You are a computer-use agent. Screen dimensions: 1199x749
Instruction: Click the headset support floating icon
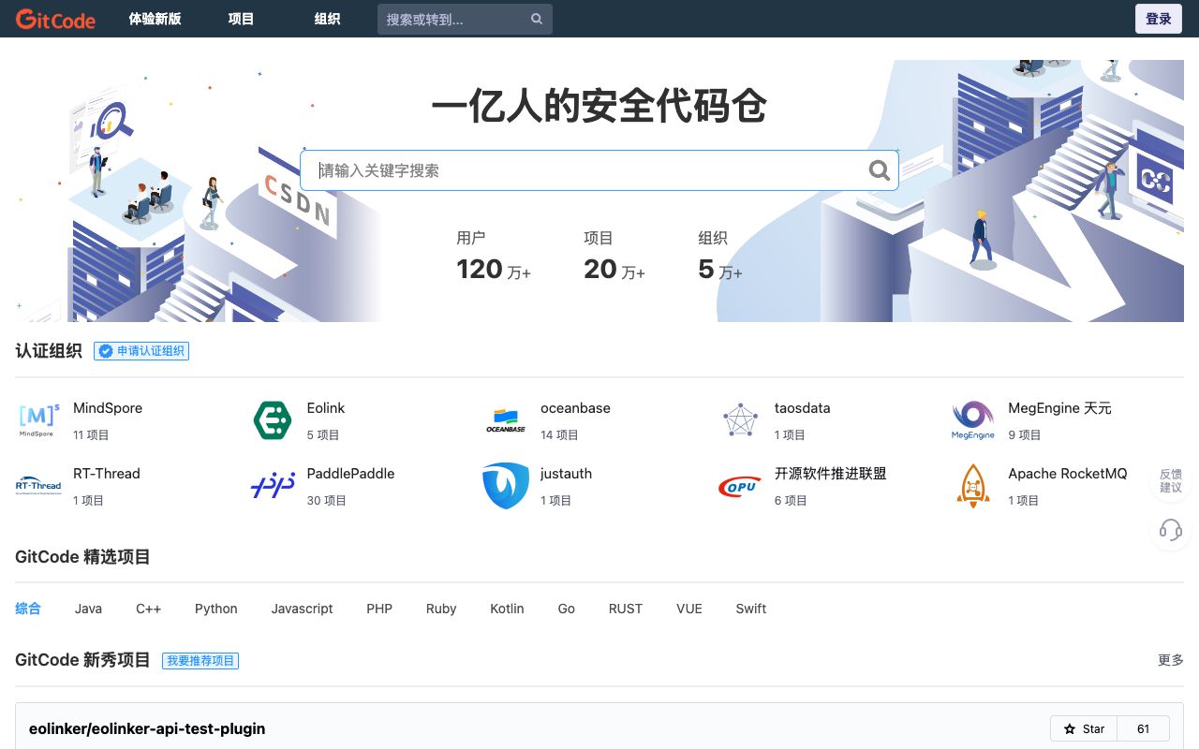coord(1170,530)
